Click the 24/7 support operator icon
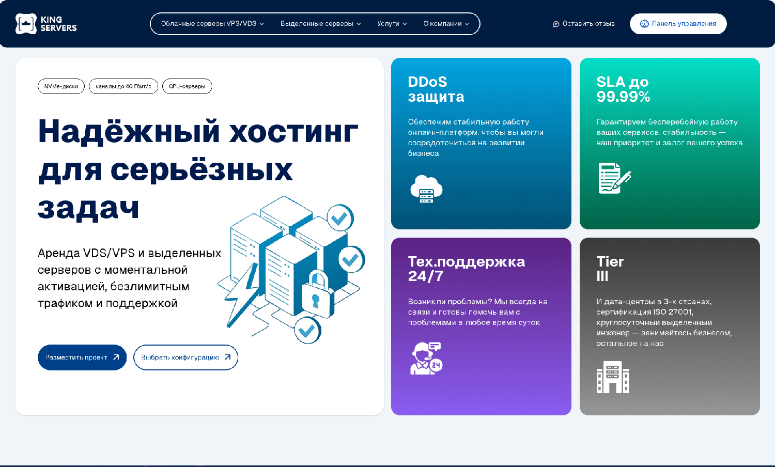This screenshot has width=775, height=467. (x=426, y=357)
